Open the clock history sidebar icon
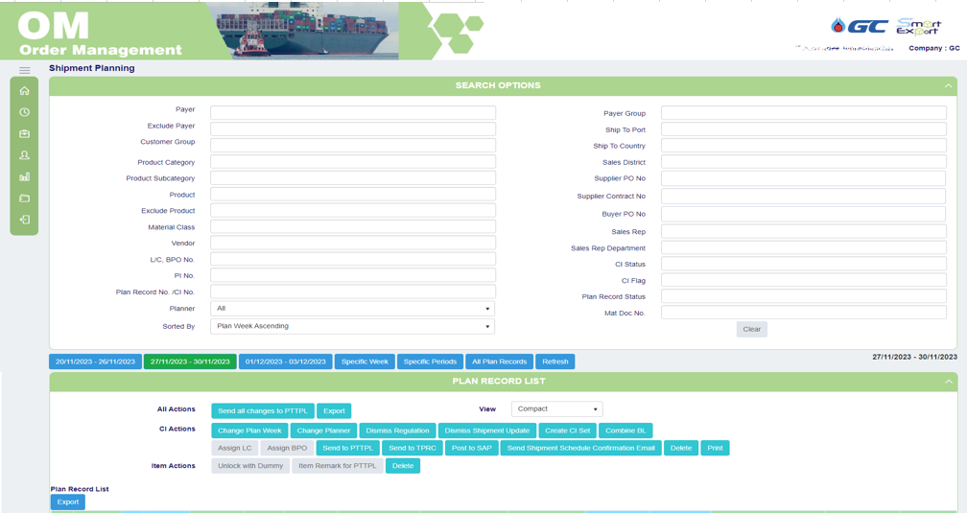967x513 pixels. [25, 112]
